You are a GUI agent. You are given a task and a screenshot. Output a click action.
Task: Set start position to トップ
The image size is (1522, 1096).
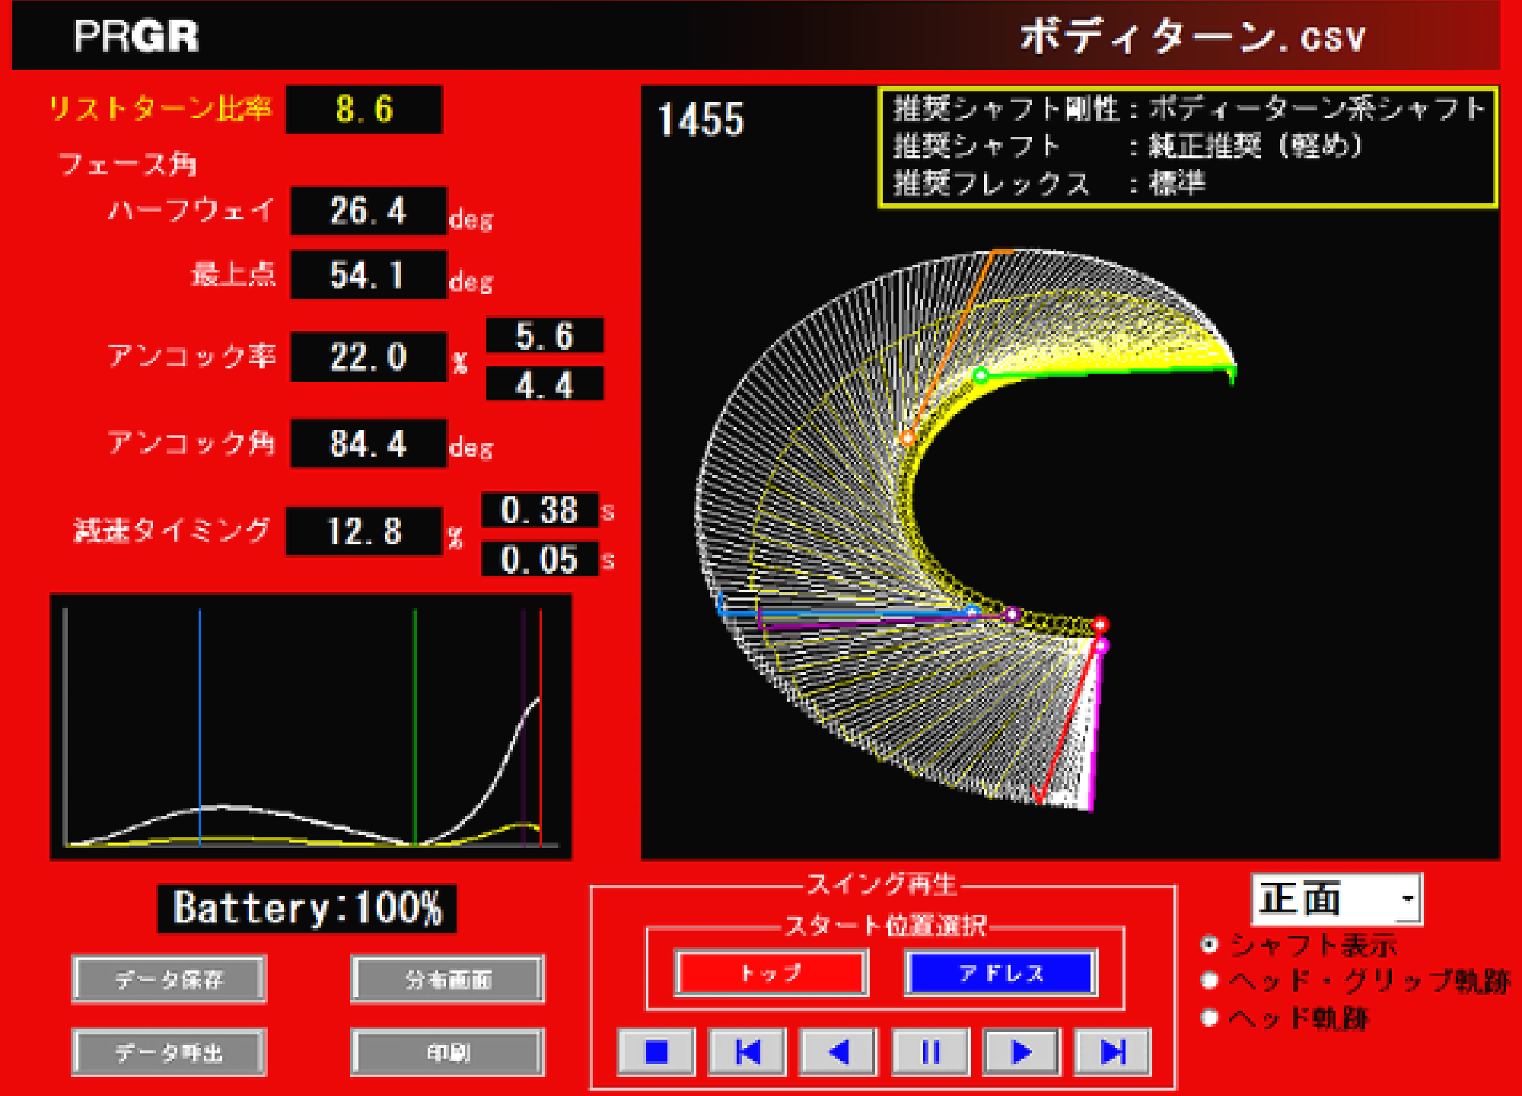(771, 973)
